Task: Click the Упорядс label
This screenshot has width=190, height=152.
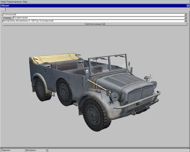Action: coord(7,18)
